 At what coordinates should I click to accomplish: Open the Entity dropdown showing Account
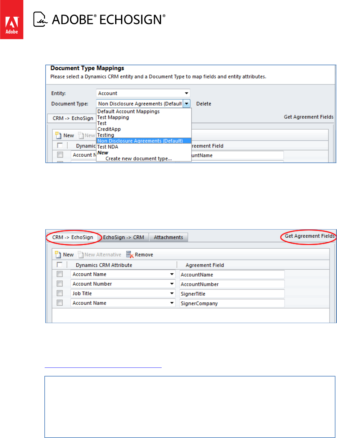point(143,93)
